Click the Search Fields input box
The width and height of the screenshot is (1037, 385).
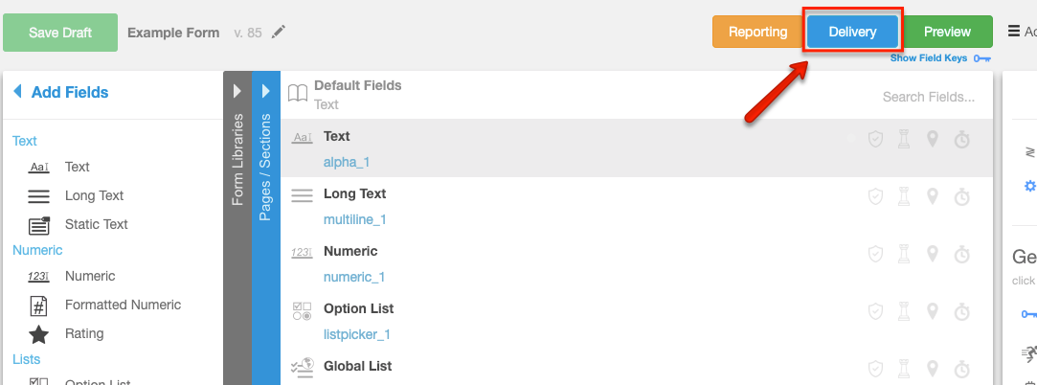[928, 97]
